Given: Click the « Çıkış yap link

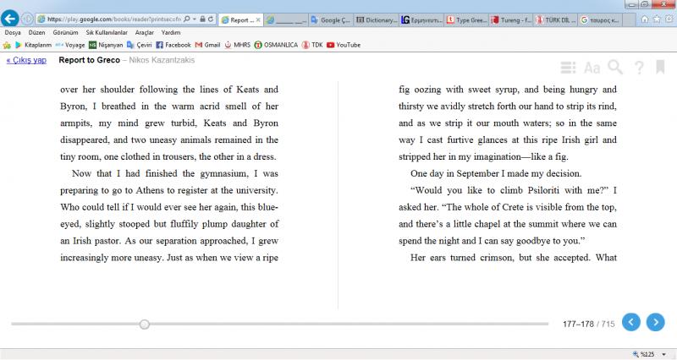Looking at the screenshot, I should pyautogui.click(x=26, y=60).
